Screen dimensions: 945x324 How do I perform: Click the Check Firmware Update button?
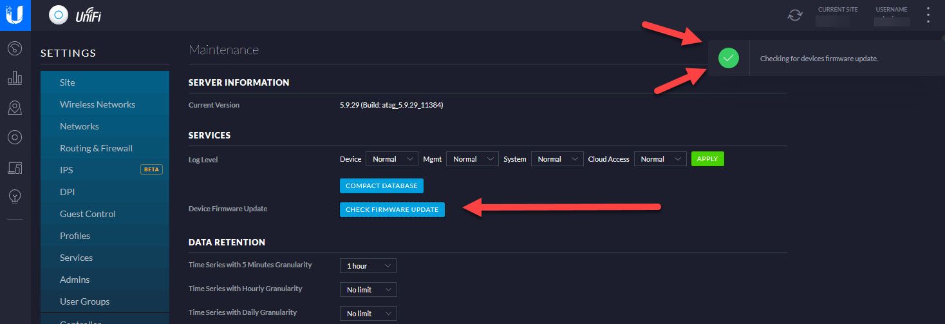[x=391, y=209]
